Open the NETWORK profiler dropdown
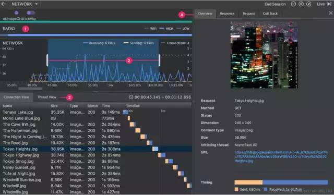 [25, 4]
